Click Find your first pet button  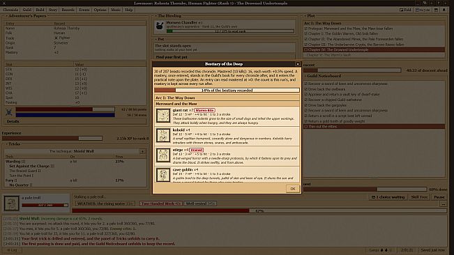click(225, 57)
